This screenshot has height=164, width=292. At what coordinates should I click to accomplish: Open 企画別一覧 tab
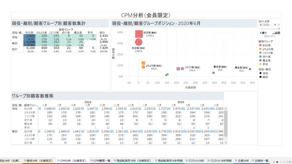point(260,161)
